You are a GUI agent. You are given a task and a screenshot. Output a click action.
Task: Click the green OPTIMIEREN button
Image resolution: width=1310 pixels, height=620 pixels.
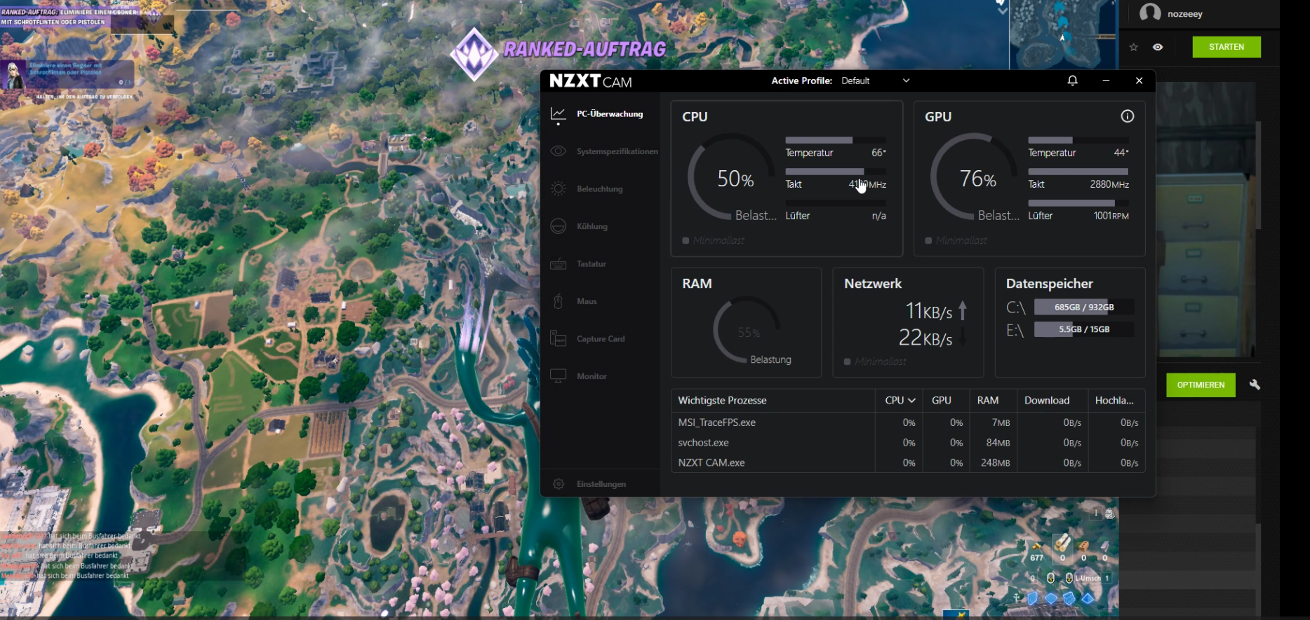[x=1201, y=385]
